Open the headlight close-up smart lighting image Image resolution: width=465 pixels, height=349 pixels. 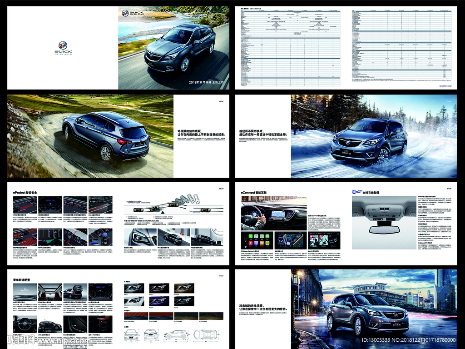[x=140, y=237]
